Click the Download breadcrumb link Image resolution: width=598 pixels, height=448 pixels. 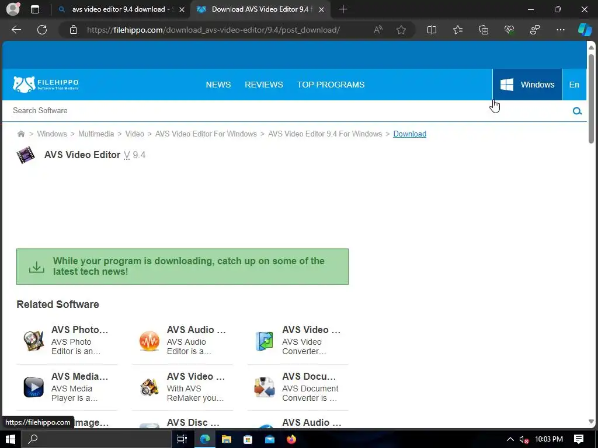click(x=409, y=134)
